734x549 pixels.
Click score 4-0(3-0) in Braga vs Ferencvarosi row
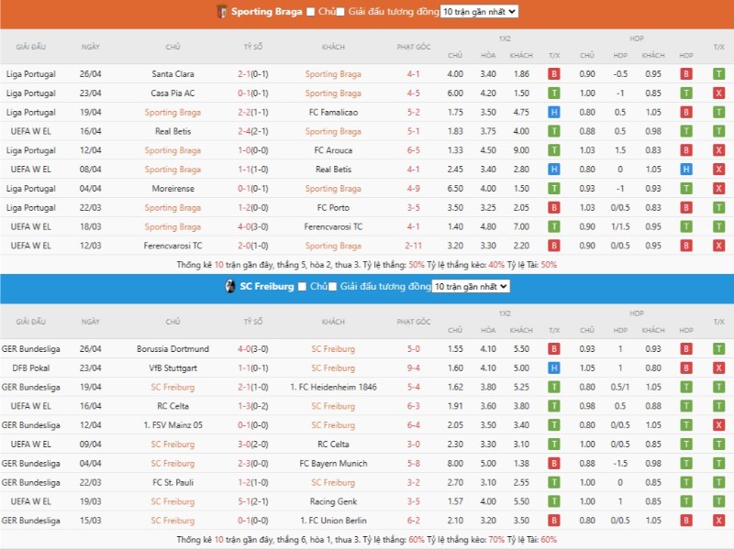(x=253, y=226)
